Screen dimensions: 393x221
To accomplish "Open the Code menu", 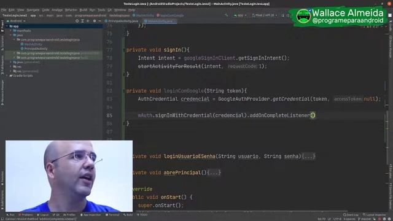I will [x=45, y=10].
